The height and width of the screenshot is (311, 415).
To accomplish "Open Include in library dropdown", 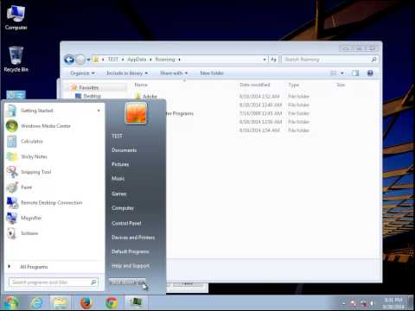I will [127, 73].
